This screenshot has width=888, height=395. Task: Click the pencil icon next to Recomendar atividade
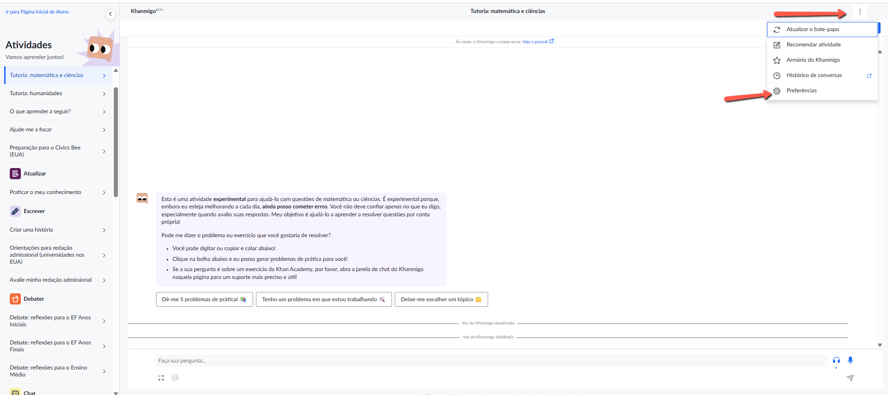[777, 45]
